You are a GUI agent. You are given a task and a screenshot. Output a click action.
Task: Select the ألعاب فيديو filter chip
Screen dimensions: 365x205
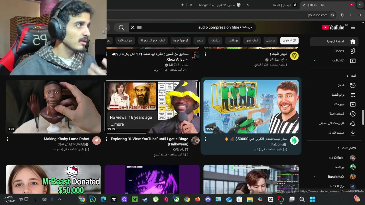tap(252, 41)
